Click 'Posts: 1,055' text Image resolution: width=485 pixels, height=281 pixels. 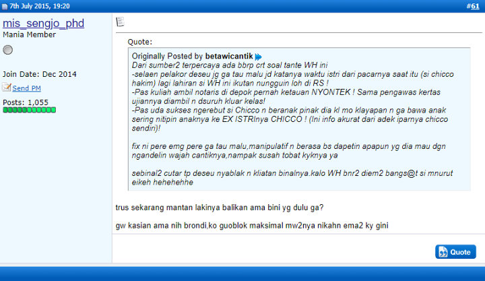[26, 102]
